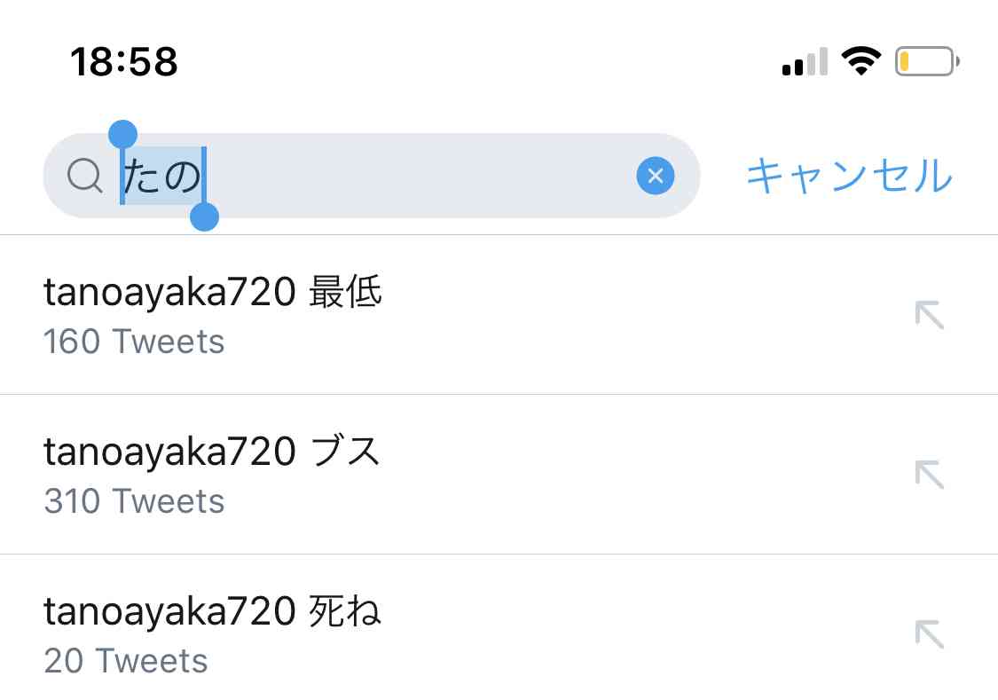
Task: Tap the arrow icon beside the 160 Tweets suggestion
Action: pos(930,315)
